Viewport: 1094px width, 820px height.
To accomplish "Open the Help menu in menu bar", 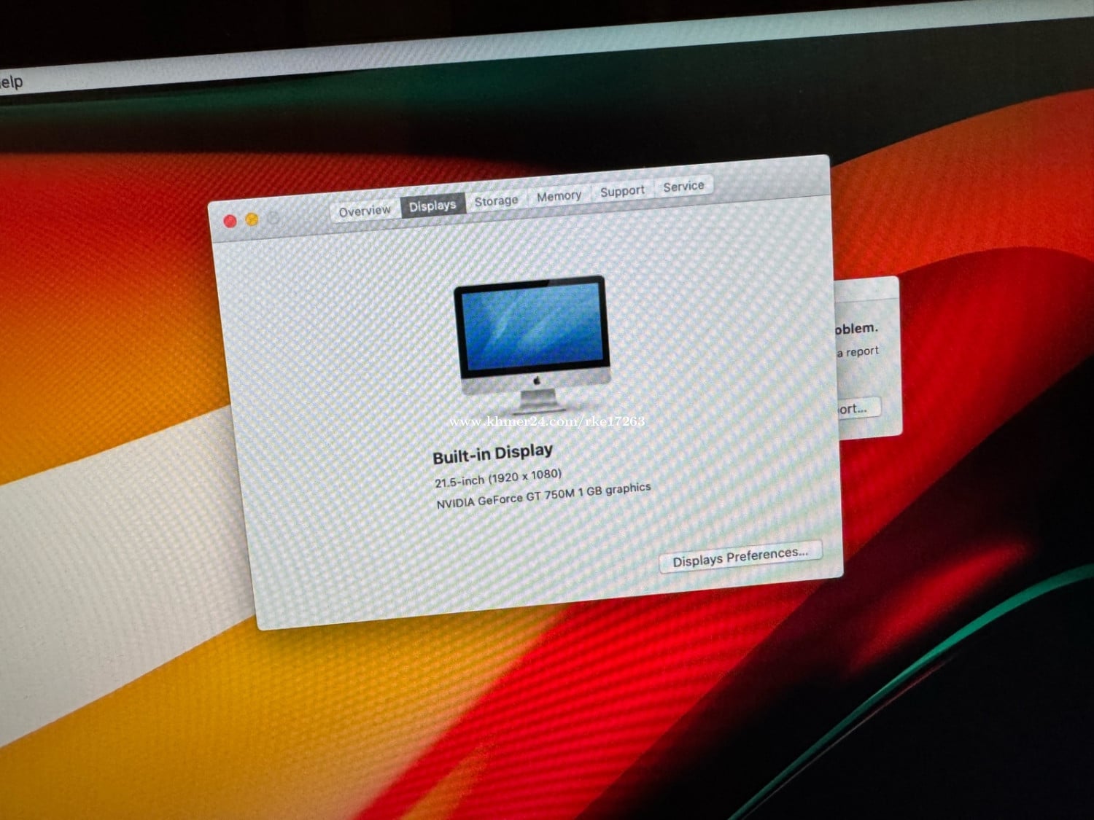I will pyautogui.click(x=11, y=82).
